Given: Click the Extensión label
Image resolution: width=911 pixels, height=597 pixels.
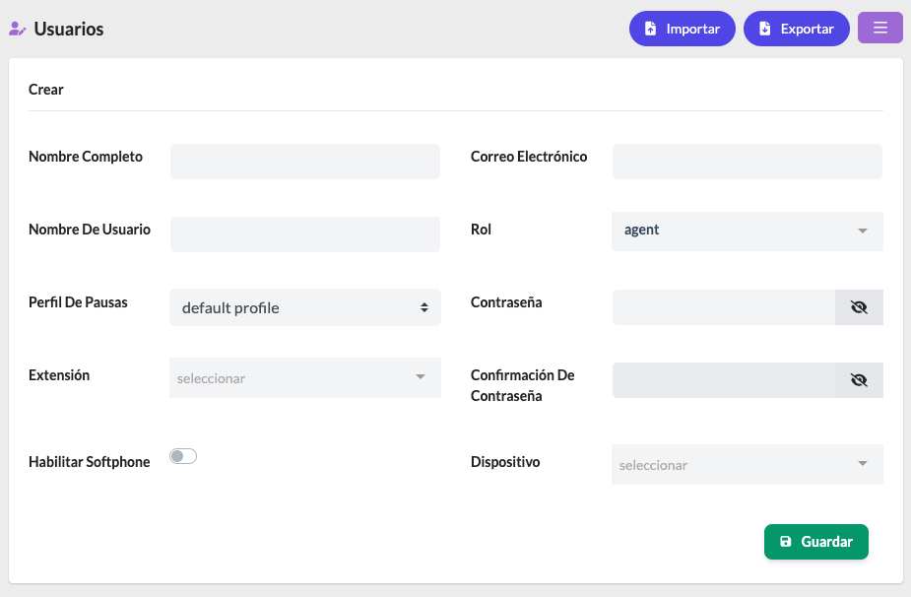Looking at the screenshot, I should tap(59, 375).
